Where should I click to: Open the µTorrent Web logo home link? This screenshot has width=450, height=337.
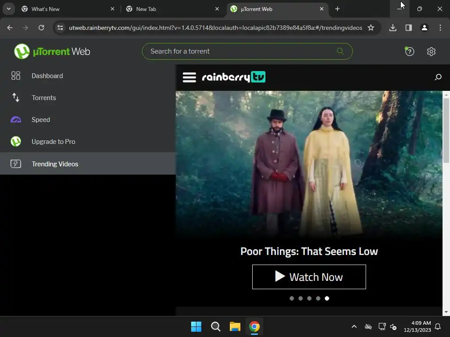(52, 51)
